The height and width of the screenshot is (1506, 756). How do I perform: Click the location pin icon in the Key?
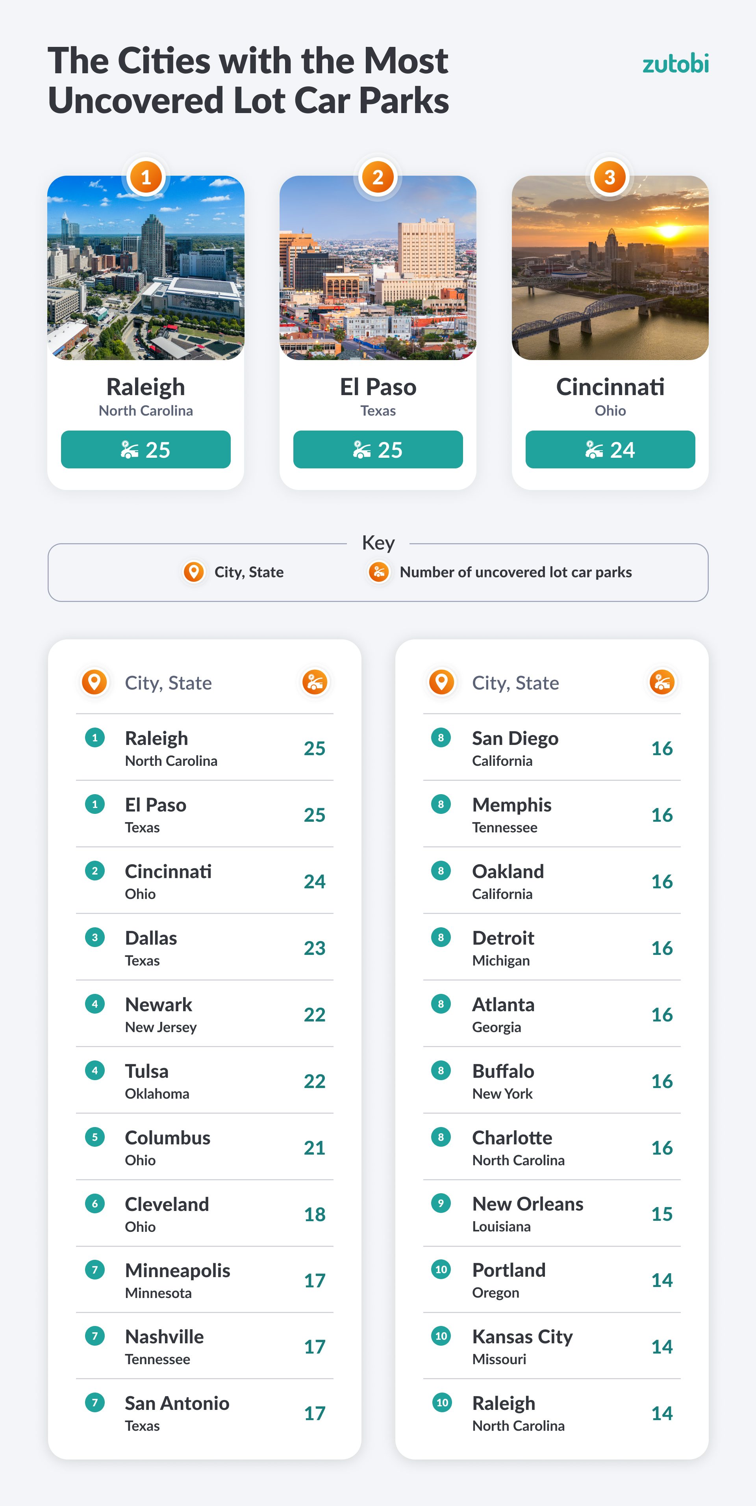(x=193, y=572)
